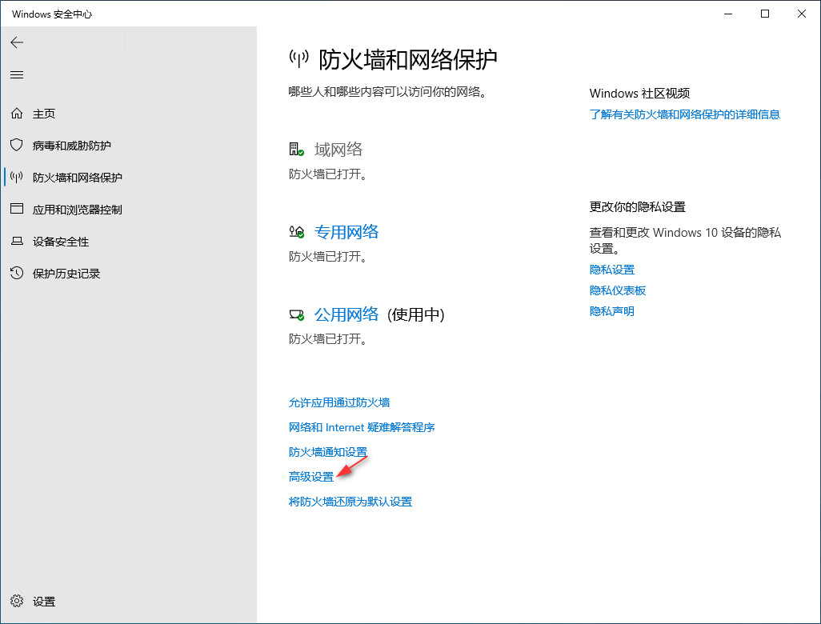Open the 公用网络 firewall settings
The width and height of the screenshot is (821, 624).
[x=346, y=314]
